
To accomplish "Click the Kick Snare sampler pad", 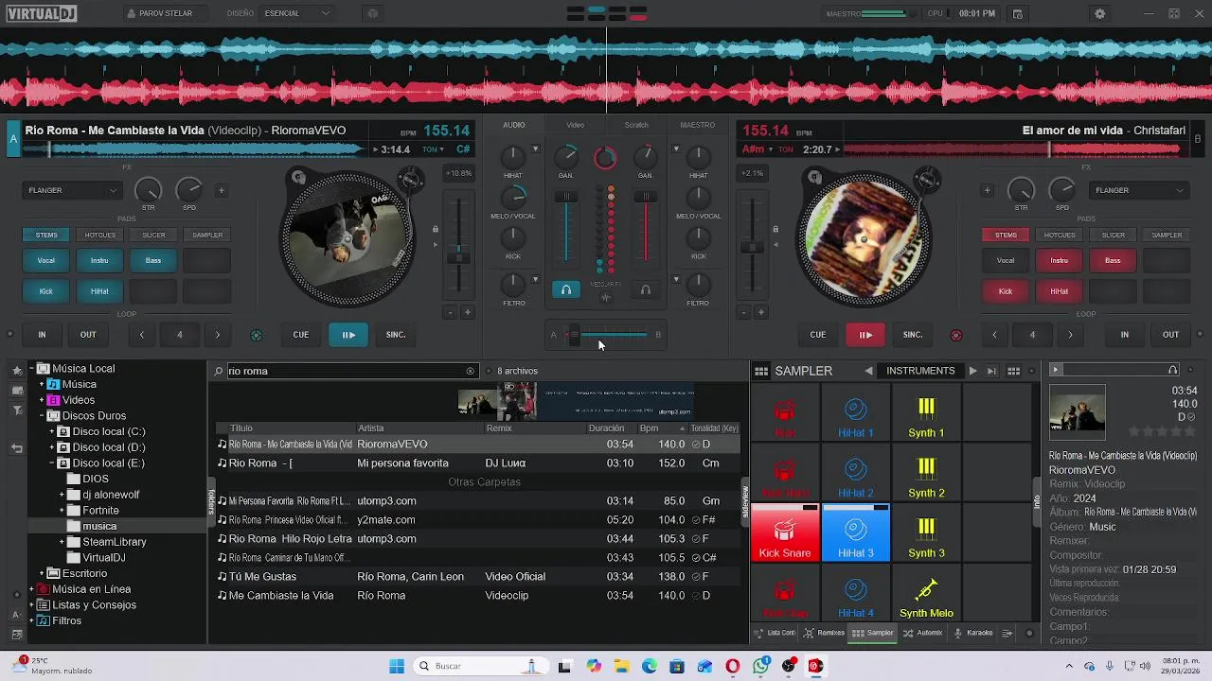I will pyautogui.click(x=785, y=533).
